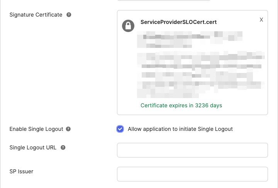Show help for Single Logout URL

[63, 147]
